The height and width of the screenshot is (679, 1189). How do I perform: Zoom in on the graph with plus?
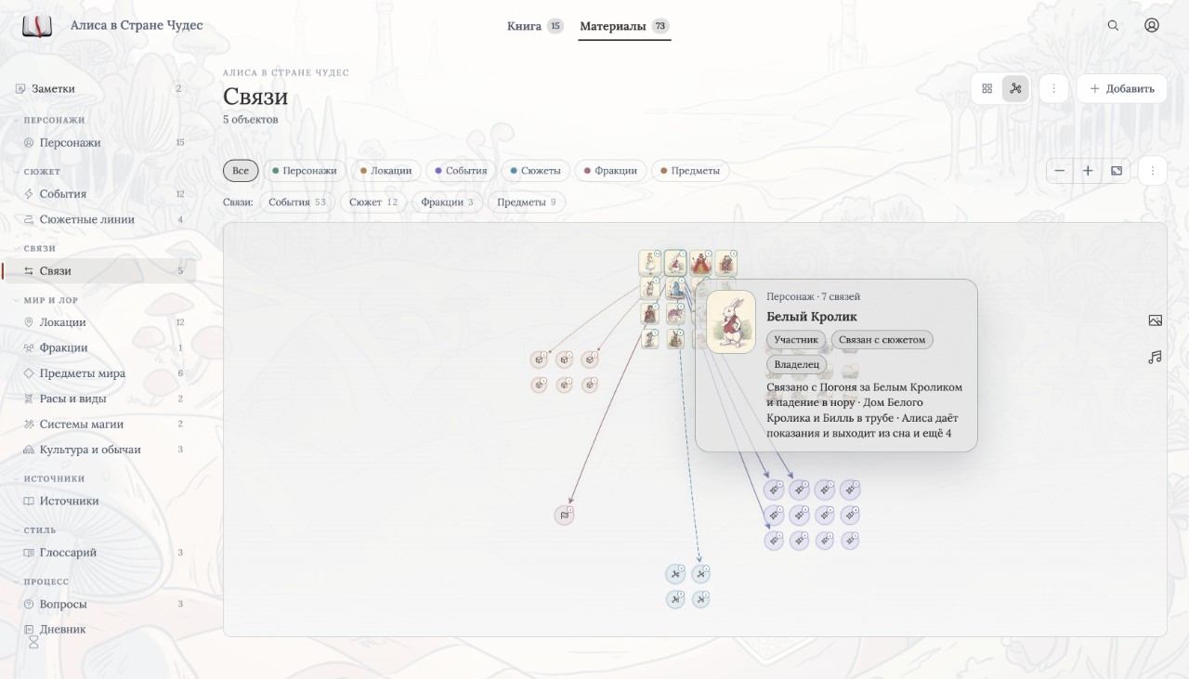pos(1088,171)
